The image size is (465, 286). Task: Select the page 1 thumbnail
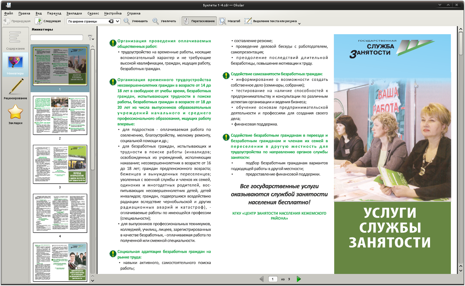[60, 66]
